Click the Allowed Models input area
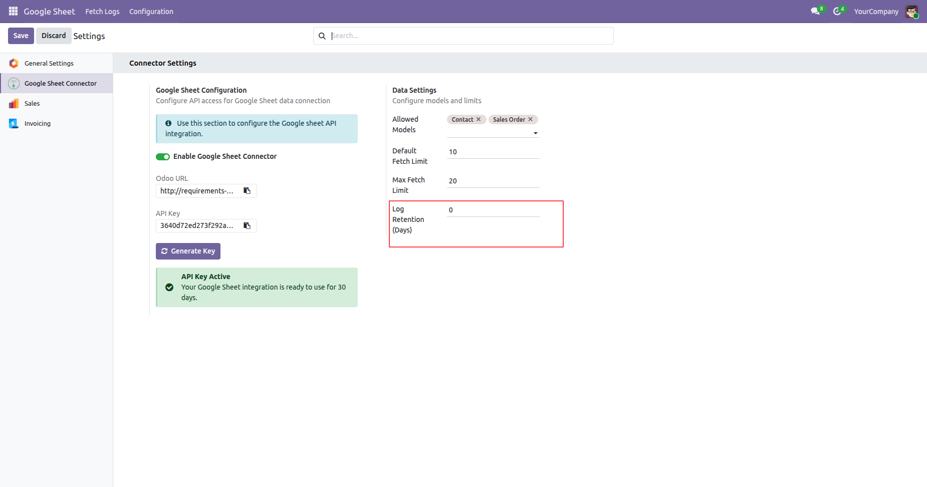 (489, 132)
